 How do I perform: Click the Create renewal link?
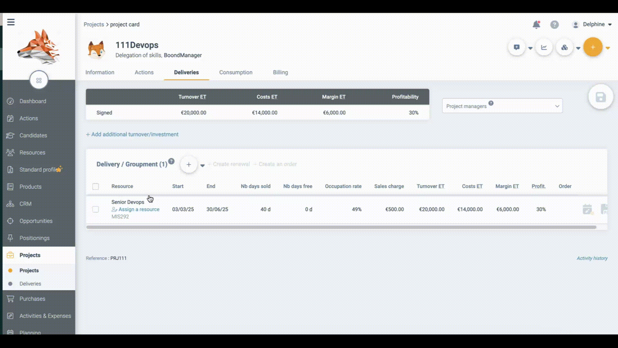pos(229,164)
